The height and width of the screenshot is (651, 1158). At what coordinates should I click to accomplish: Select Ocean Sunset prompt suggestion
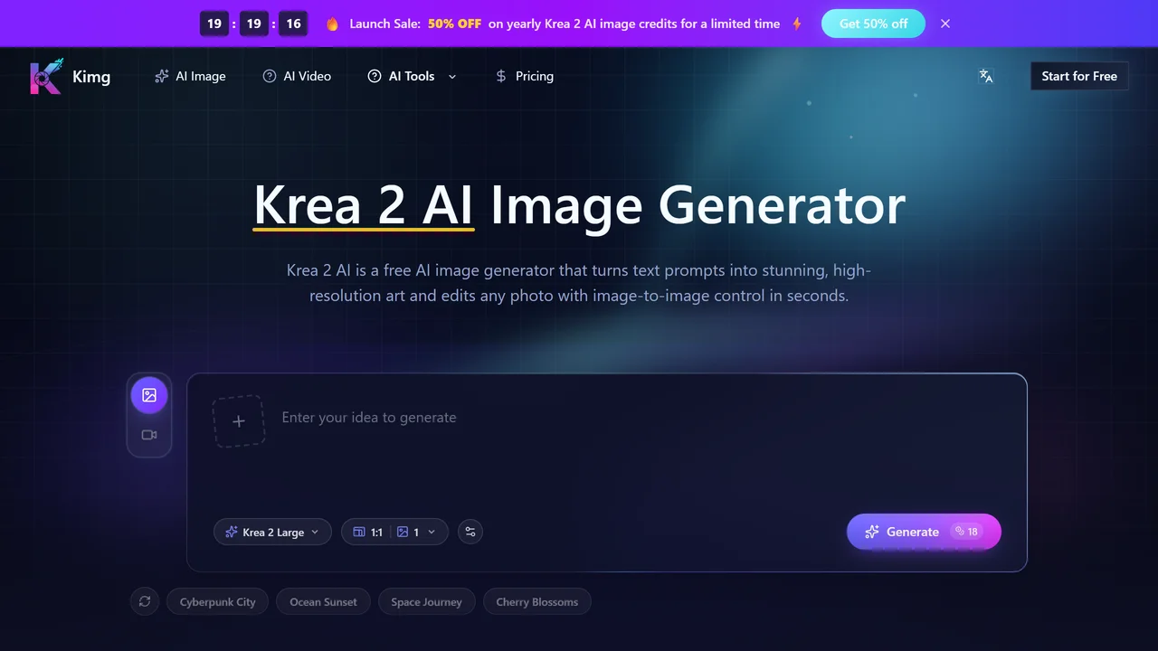(x=323, y=601)
